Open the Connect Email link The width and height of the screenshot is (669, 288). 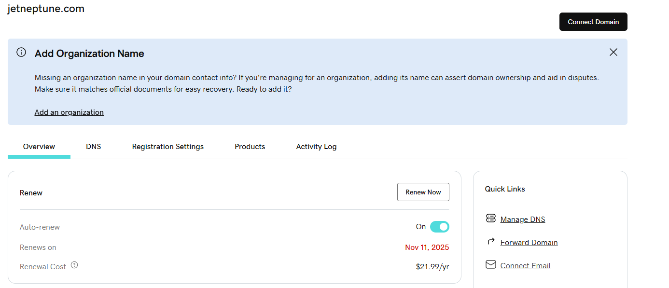coord(525,266)
